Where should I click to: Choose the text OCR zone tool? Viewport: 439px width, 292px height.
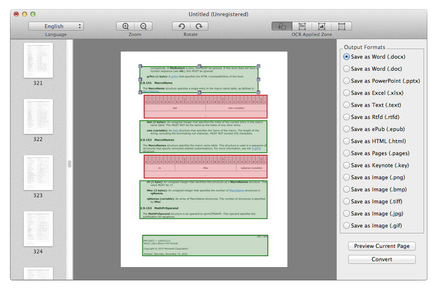[x=302, y=26]
